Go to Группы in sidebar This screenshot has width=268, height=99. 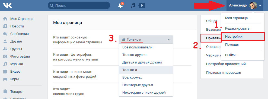tap(16, 49)
